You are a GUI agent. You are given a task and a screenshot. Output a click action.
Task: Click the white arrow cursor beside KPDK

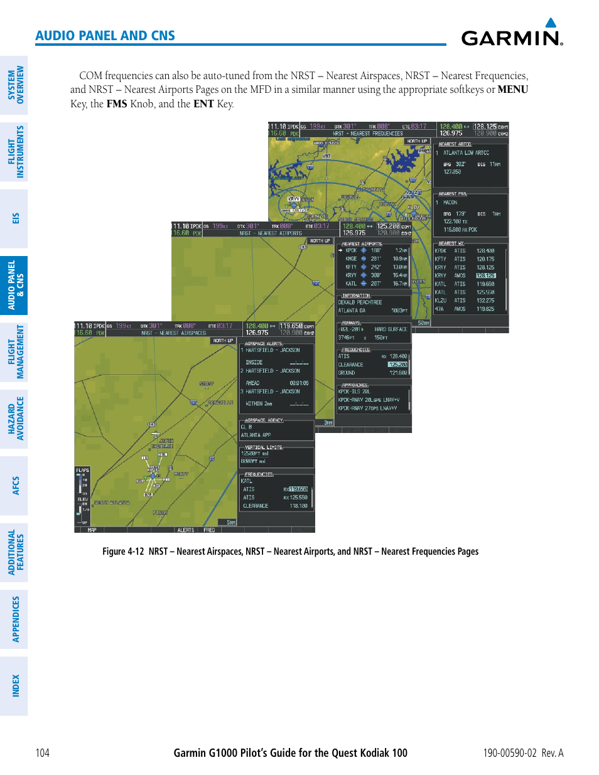(x=340, y=250)
